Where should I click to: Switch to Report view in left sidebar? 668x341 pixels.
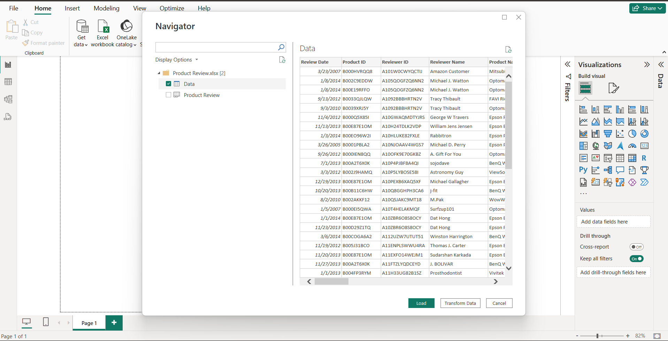pyautogui.click(x=8, y=65)
